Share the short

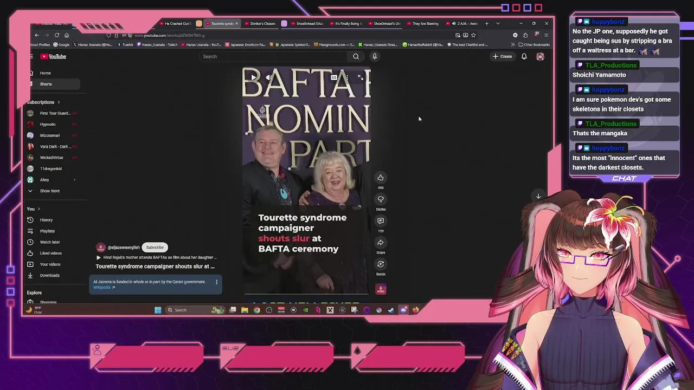coord(381,243)
